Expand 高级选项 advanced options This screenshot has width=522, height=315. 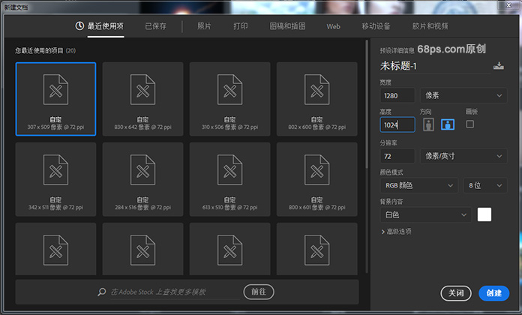pos(396,232)
